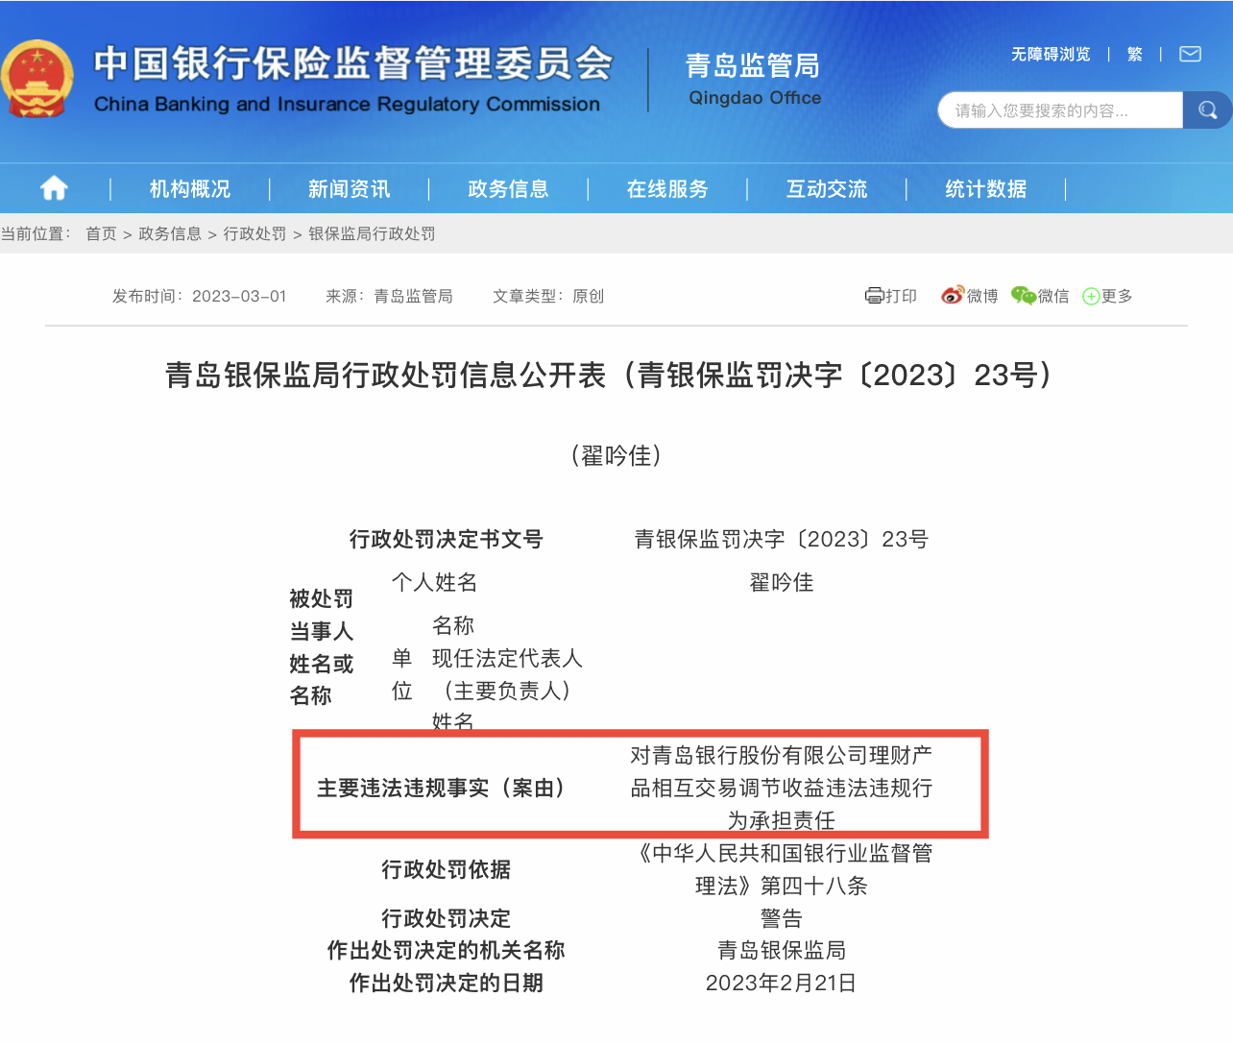
Task: Focus the search input field
Action: tap(1060, 110)
